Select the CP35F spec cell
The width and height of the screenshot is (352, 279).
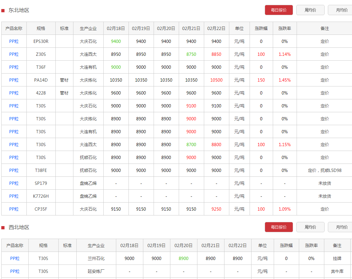(41, 209)
